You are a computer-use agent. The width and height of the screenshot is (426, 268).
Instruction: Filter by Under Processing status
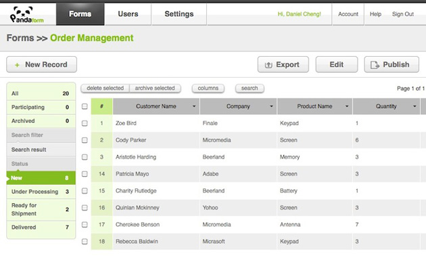(x=41, y=192)
